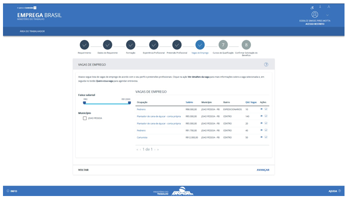Toggle checkbox for the Cartunista row
The height and width of the screenshot is (203, 348).
266,137
